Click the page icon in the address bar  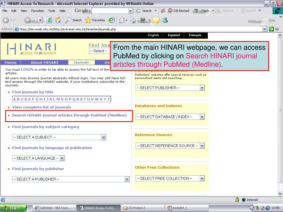[x=16, y=29]
